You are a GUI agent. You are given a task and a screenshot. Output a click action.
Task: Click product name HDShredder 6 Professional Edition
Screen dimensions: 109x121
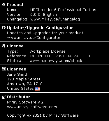click(x=63, y=10)
